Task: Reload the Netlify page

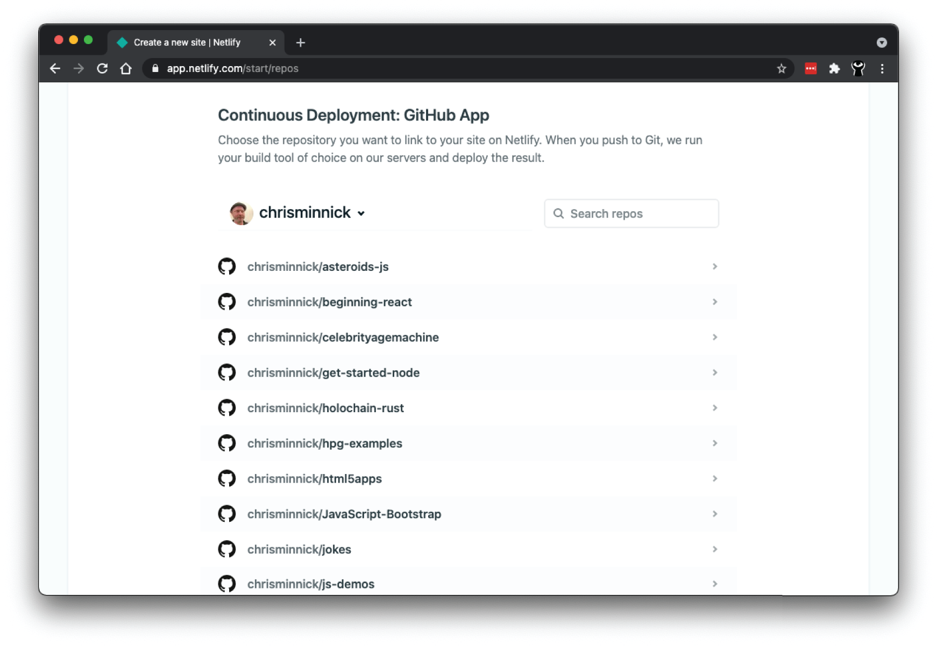Action: point(102,69)
